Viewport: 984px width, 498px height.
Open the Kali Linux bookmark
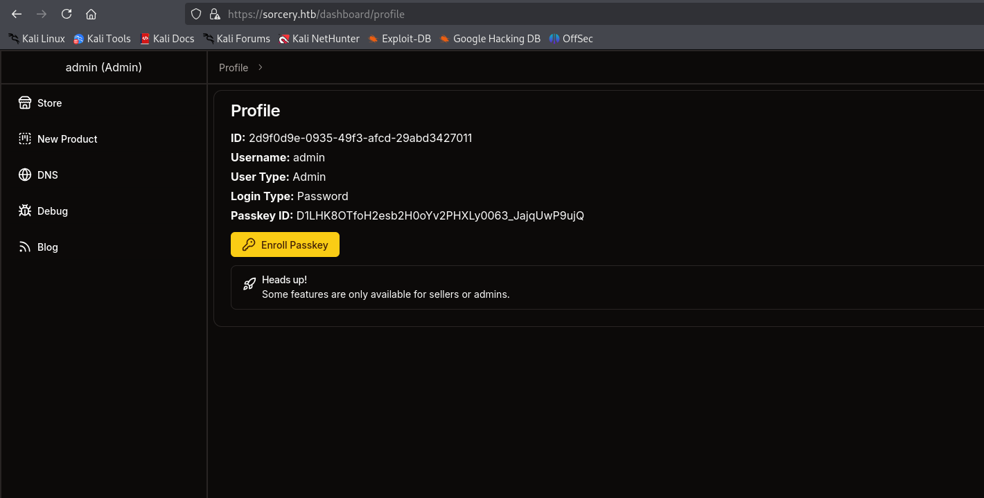37,39
